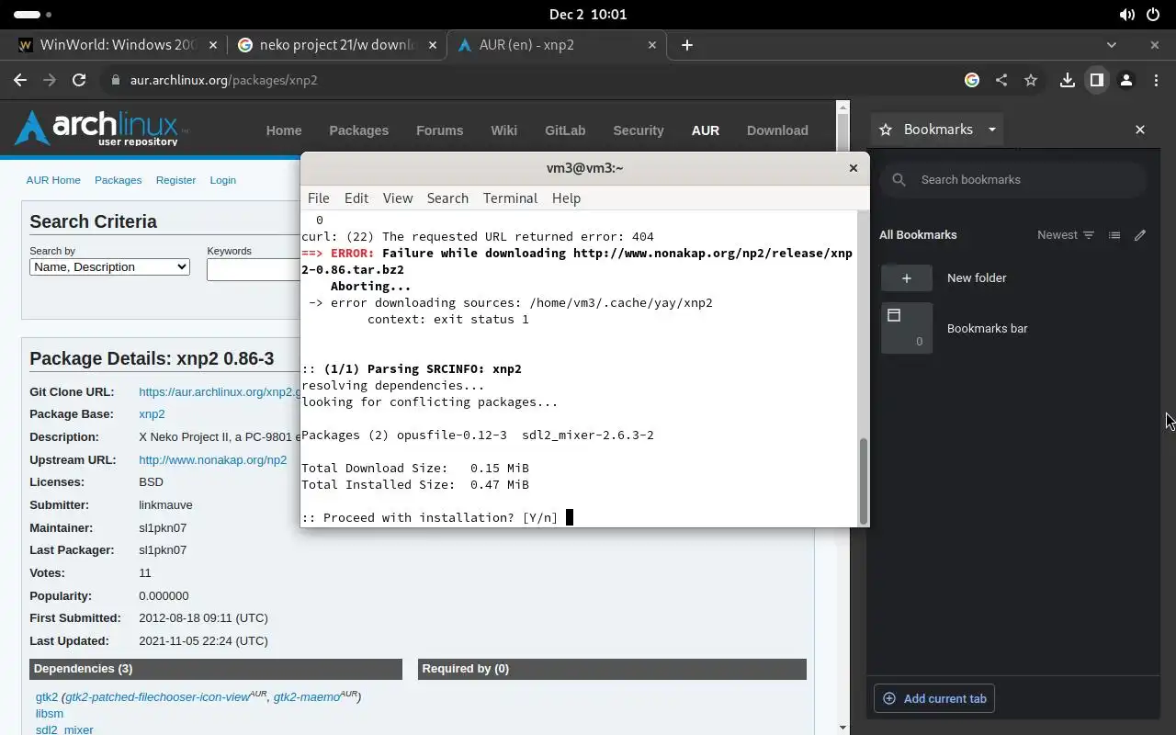This screenshot has width=1176, height=735.
Task: Open gtk2 dependency link
Action: (46, 696)
